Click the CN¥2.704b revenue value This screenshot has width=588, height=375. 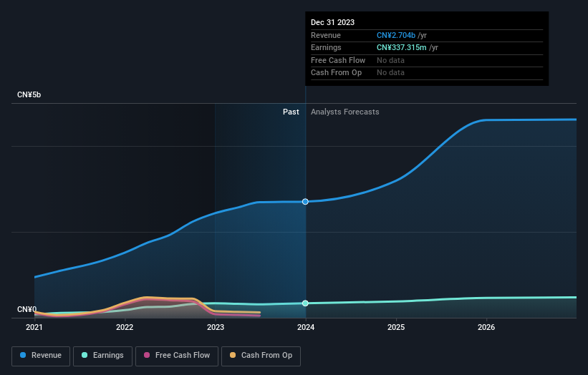click(x=396, y=35)
